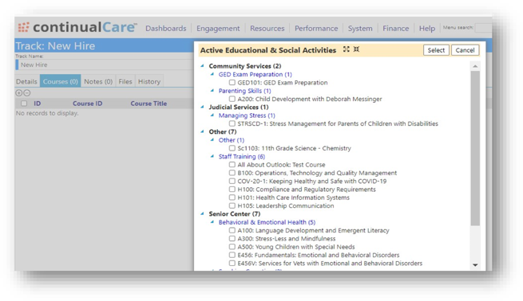Collapse the Other (1) subcategory
523x301 pixels.
[212, 139]
